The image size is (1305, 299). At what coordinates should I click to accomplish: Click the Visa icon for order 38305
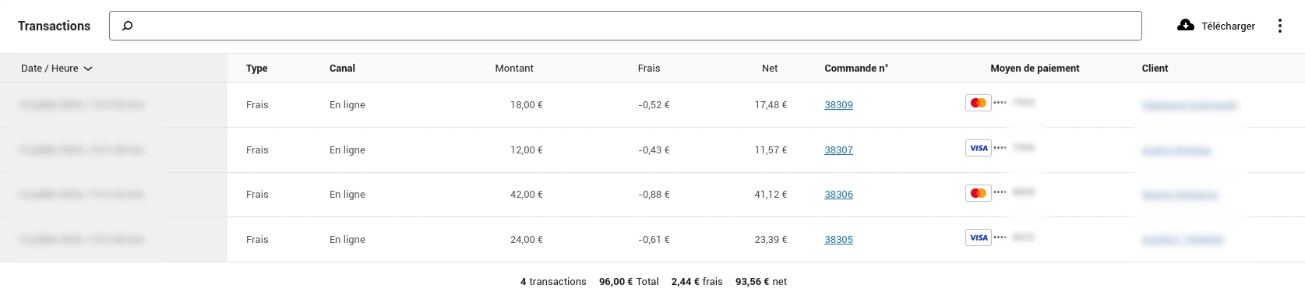(979, 237)
